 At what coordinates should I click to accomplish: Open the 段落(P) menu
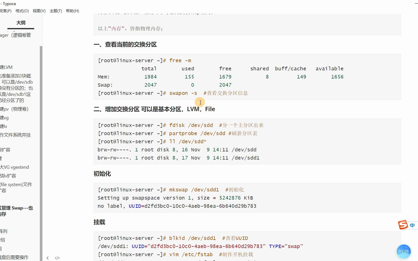[6, 11]
